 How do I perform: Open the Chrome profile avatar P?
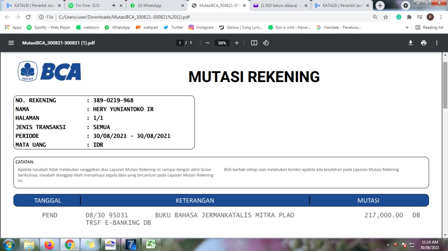(x=430, y=17)
